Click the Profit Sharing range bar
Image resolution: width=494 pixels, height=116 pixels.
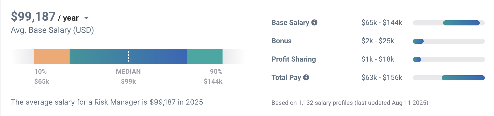[x=449, y=60]
